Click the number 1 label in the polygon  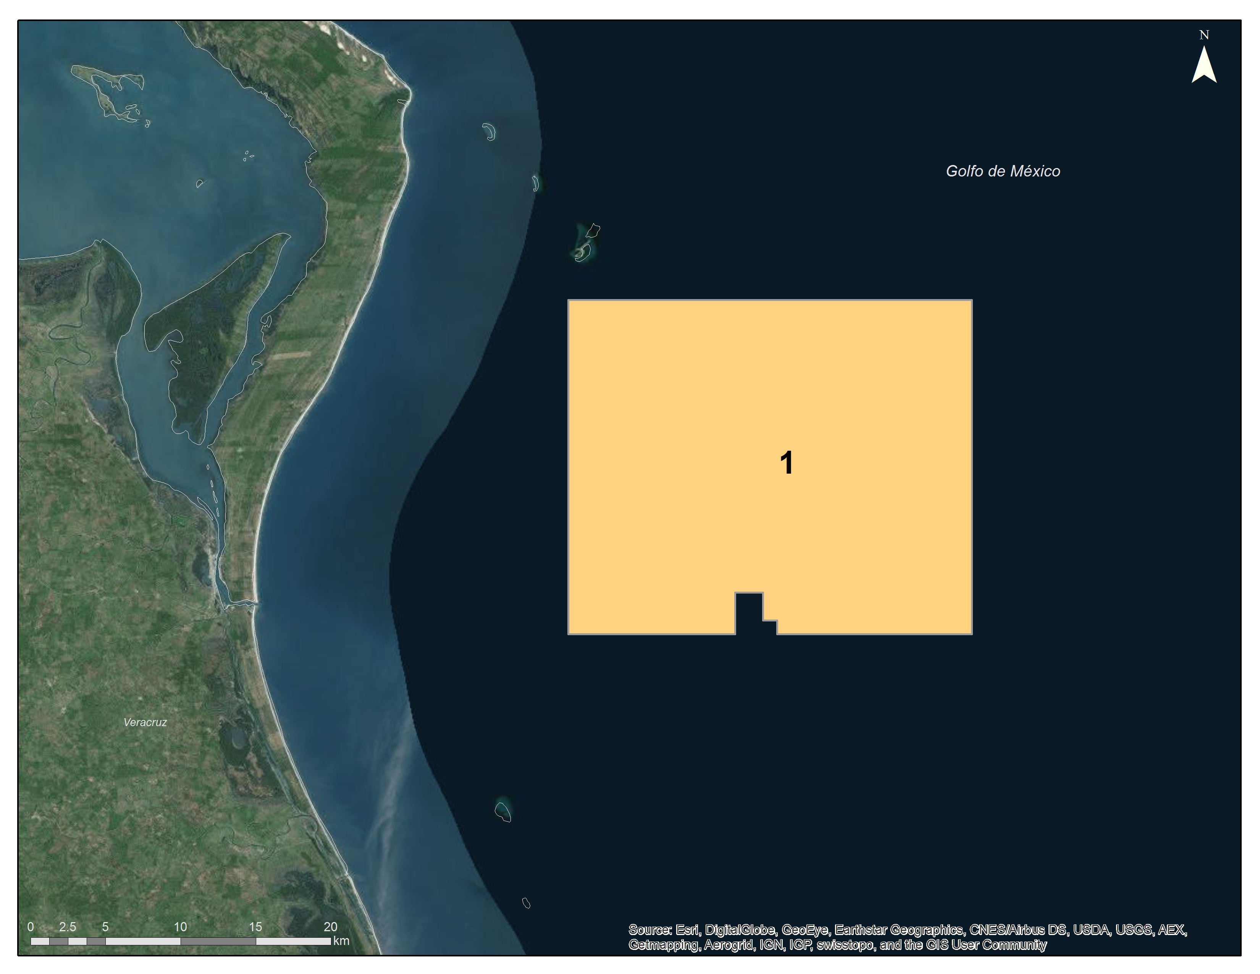coord(786,463)
